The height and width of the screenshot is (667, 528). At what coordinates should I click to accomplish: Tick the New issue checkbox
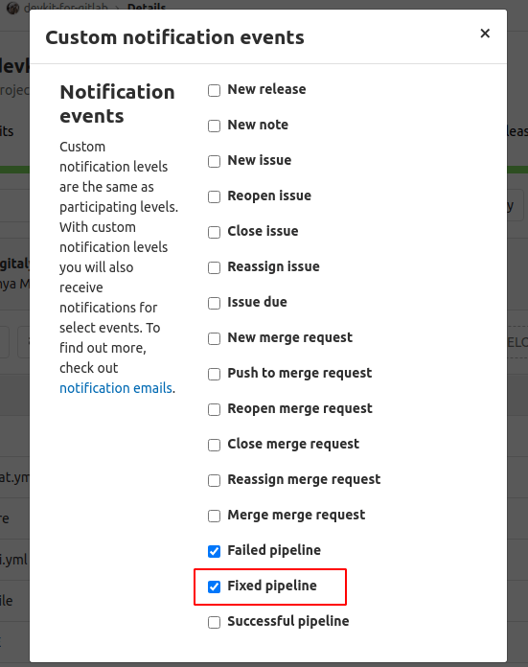(x=214, y=161)
